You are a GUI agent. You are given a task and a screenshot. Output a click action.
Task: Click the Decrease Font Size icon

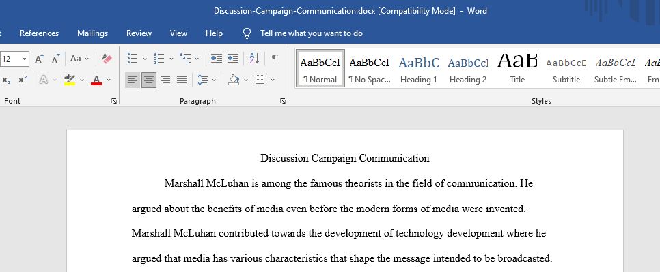[x=55, y=59]
